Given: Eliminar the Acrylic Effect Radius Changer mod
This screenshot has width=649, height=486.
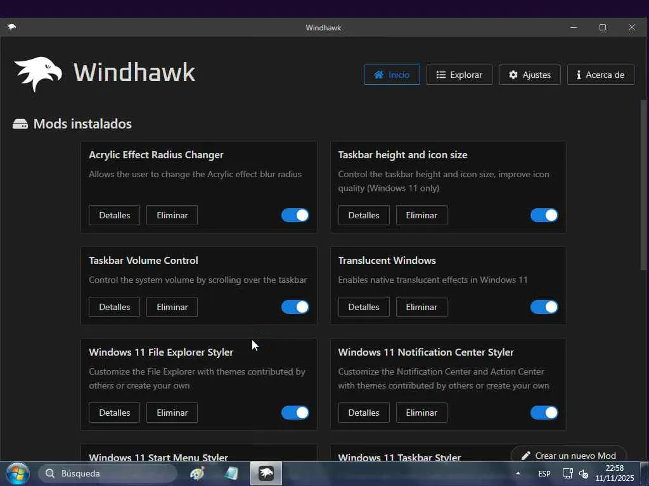Looking at the screenshot, I should coord(172,215).
